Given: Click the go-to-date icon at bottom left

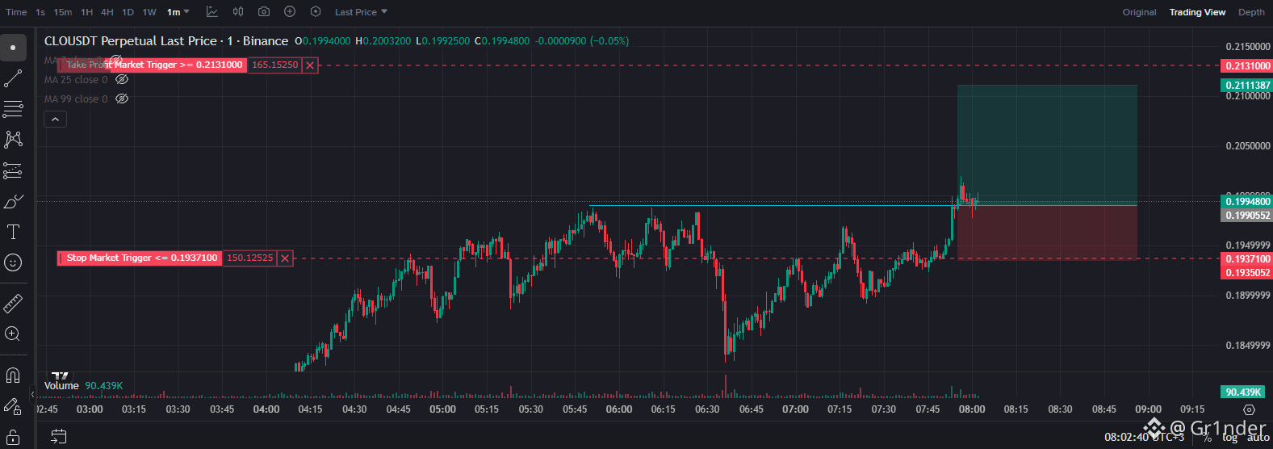Looking at the screenshot, I should [58, 437].
